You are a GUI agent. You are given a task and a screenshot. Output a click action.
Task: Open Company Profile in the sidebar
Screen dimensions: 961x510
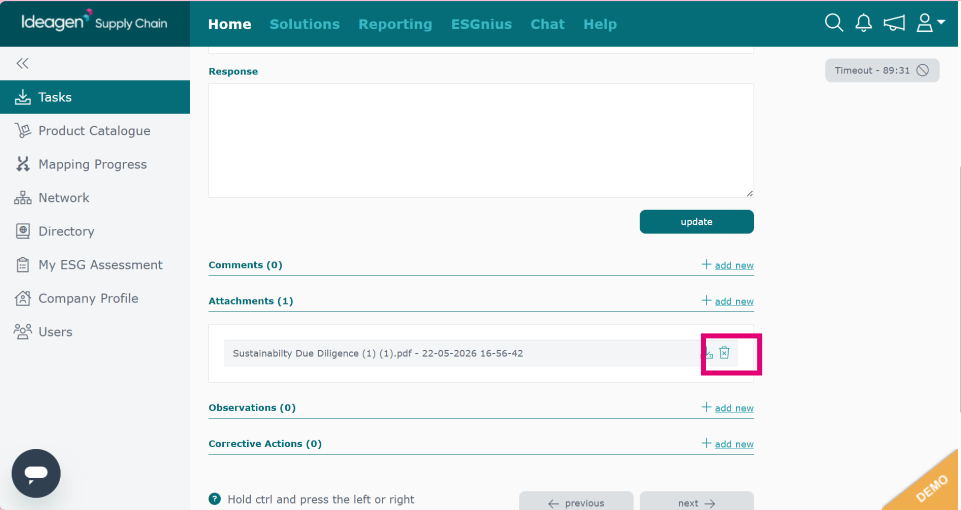(95, 298)
